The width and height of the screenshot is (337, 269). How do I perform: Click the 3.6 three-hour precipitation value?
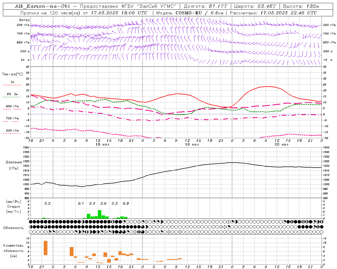click(x=103, y=204)
